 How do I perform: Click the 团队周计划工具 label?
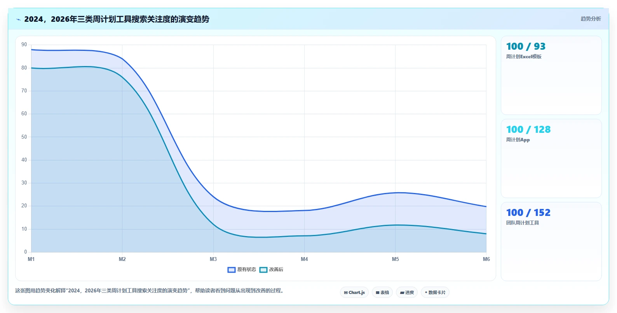pyautogui.click(x=523, y=223)
